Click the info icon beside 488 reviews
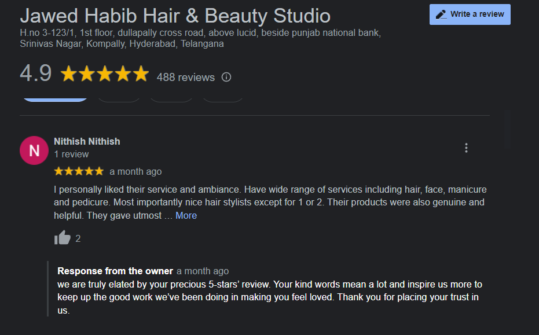 click(226, 77)
